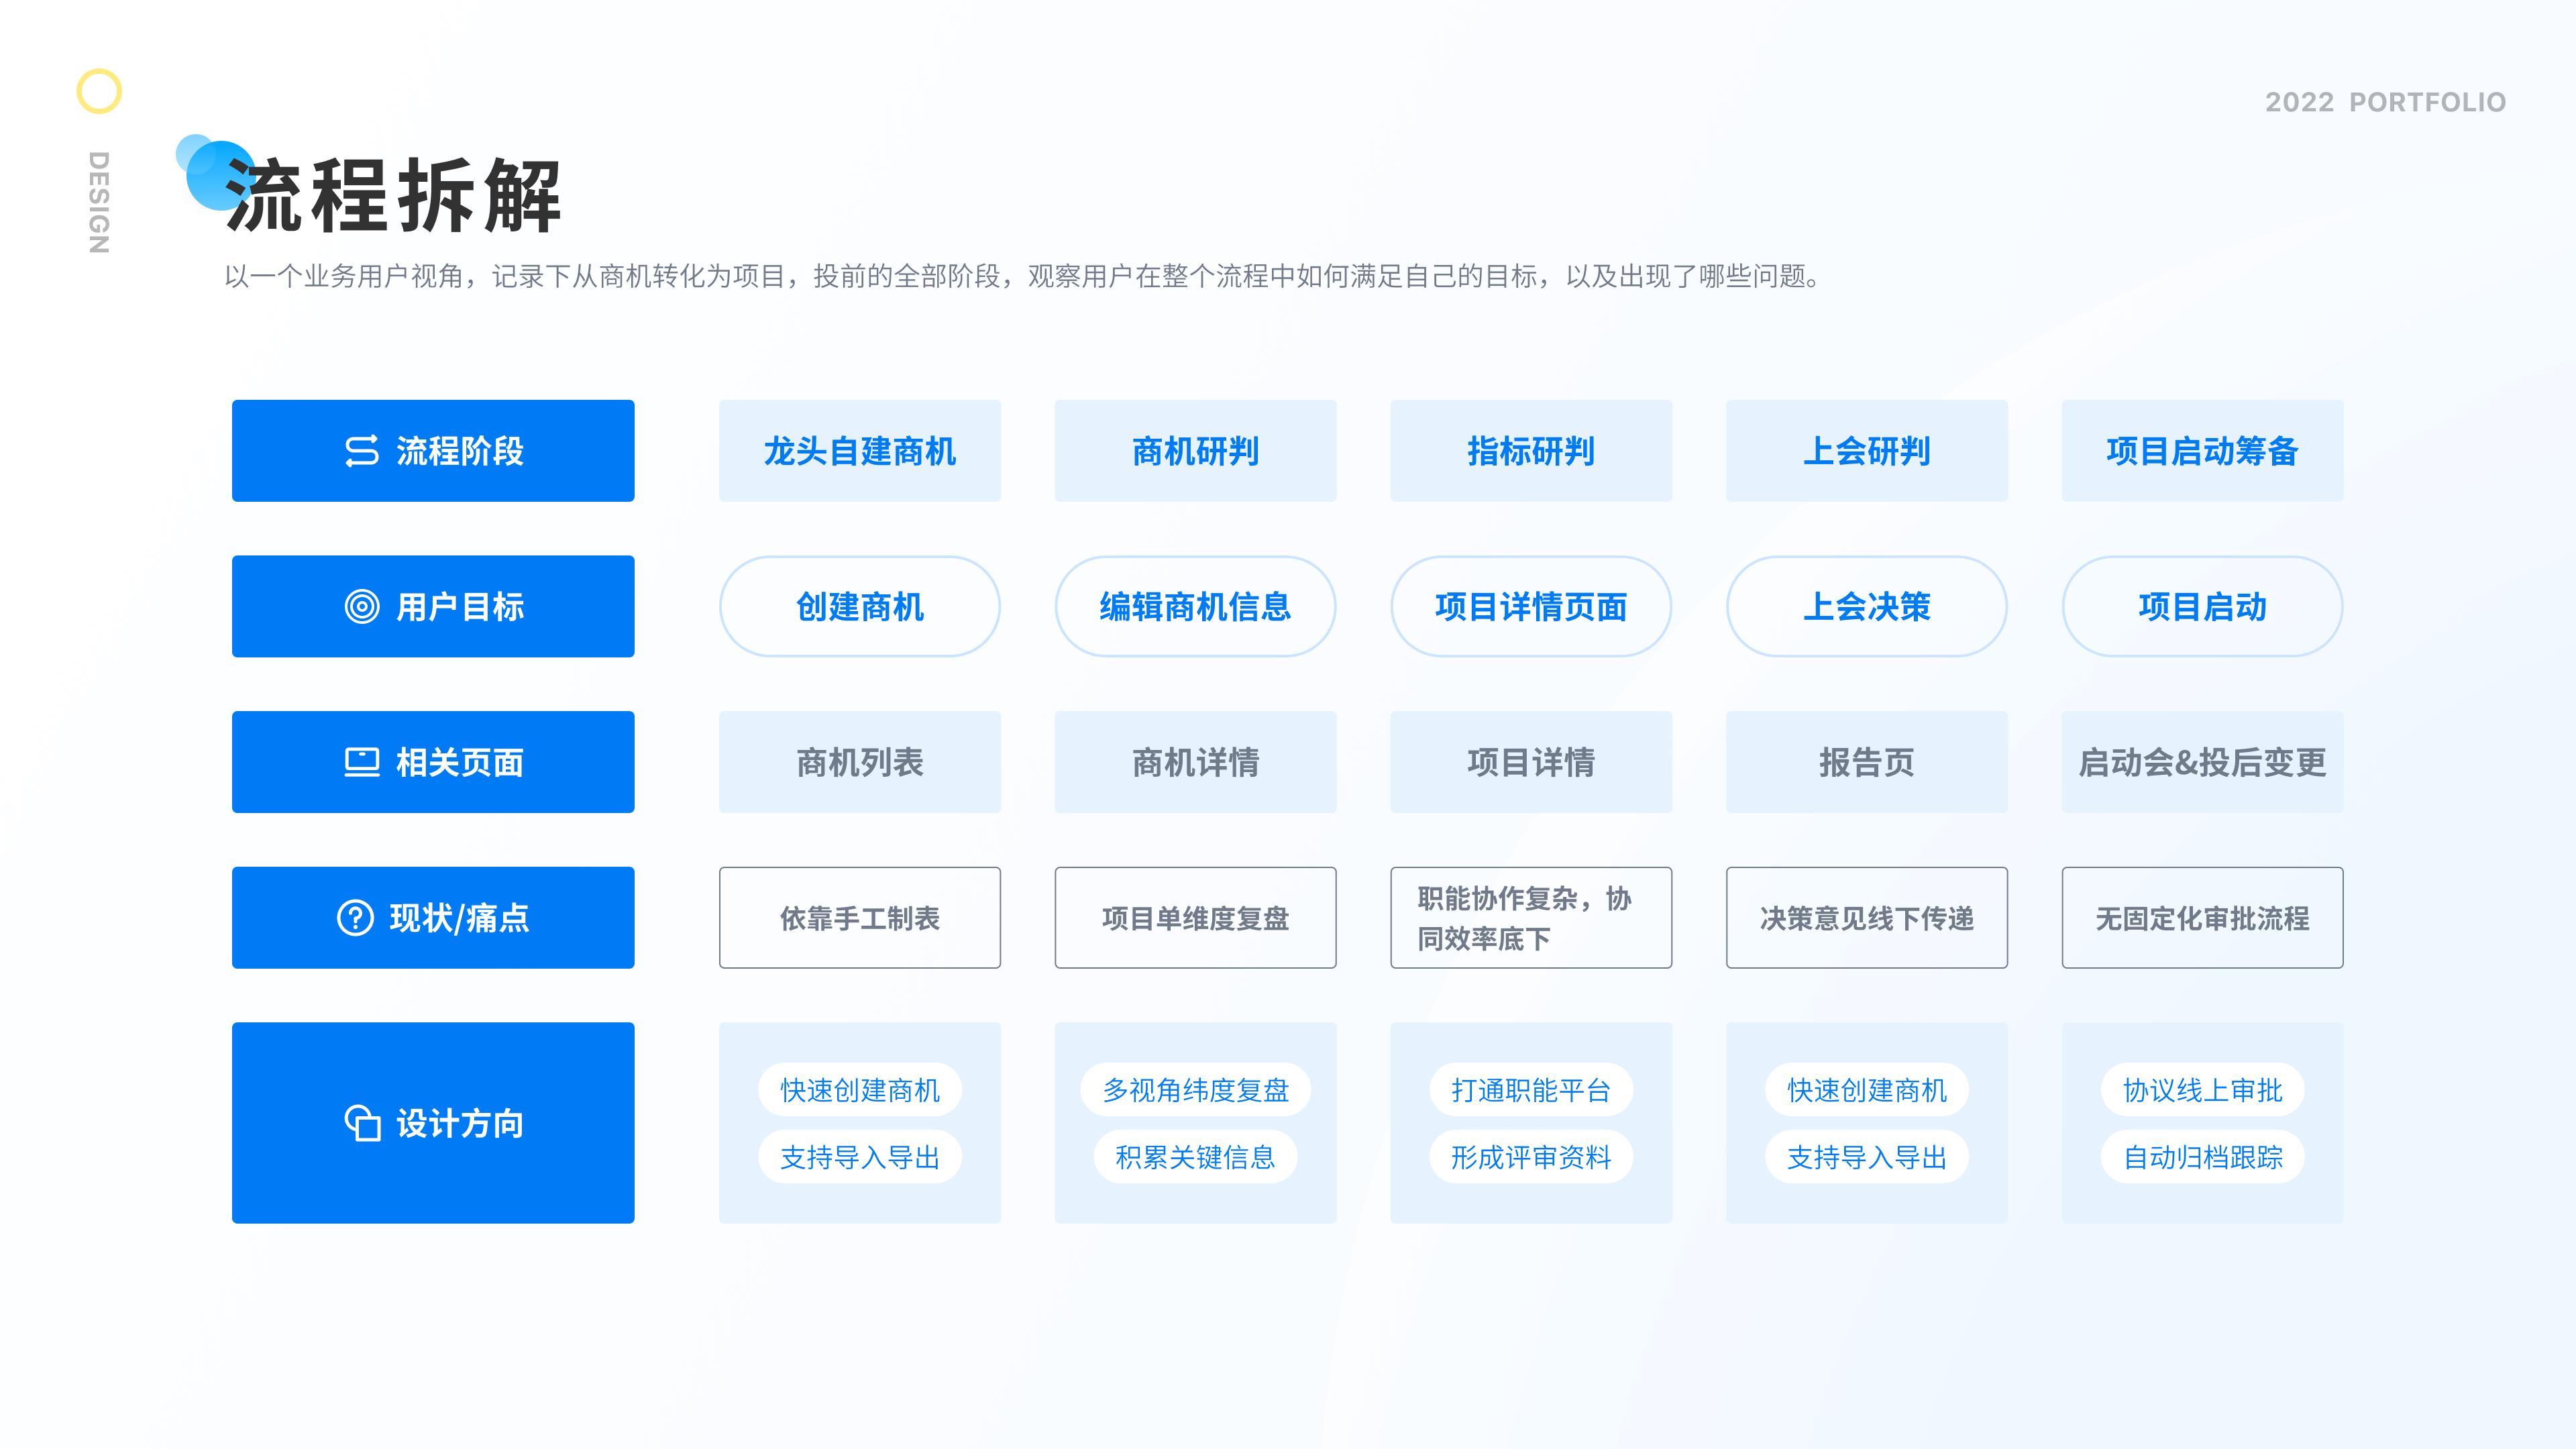Click the 编辑商机信息 goal pill

click(1195, 607)
